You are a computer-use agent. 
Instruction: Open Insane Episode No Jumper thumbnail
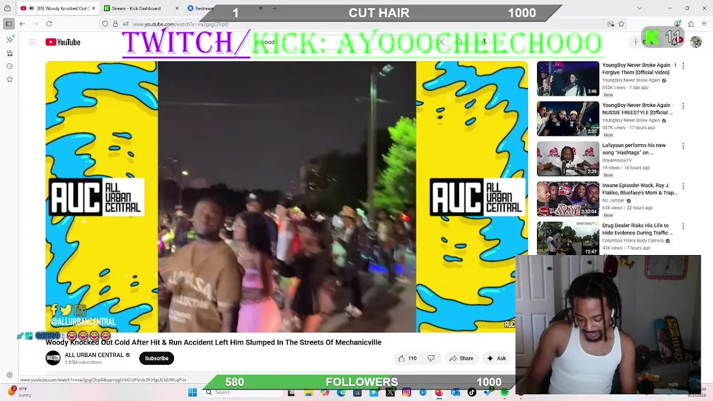568,199
